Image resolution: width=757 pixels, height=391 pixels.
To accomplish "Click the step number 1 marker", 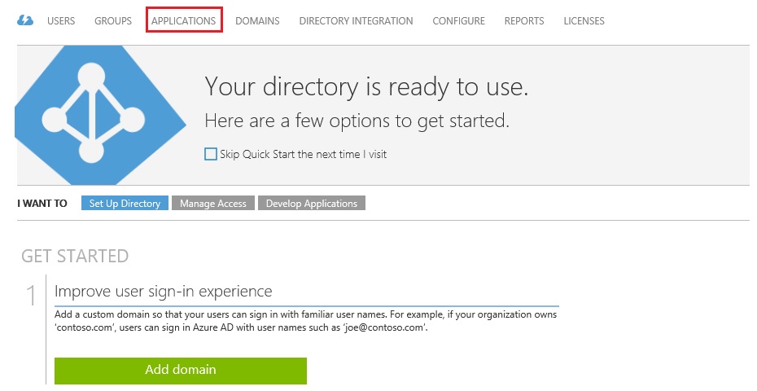I will [31, 296].
